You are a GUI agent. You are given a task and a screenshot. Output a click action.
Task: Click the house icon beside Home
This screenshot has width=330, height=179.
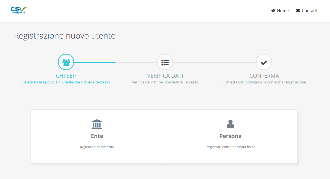click(273, 11)
